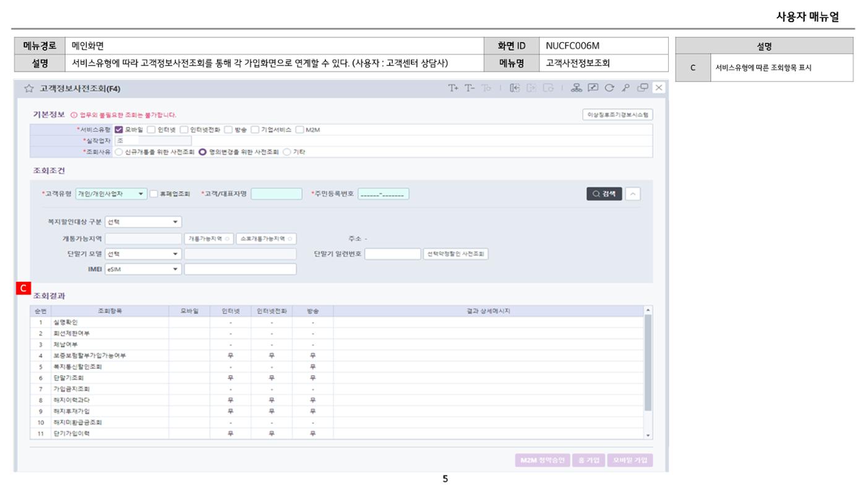This screenshot has width=866, height=487.
Task: Select the 해지미환급금조회 result row
Action: point(337,422)
